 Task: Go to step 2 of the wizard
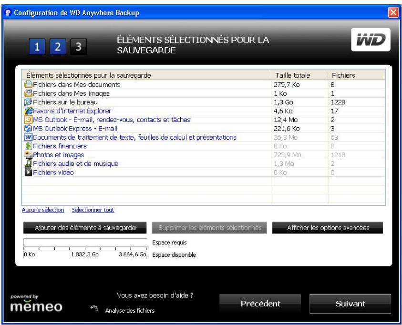point(58,47)
